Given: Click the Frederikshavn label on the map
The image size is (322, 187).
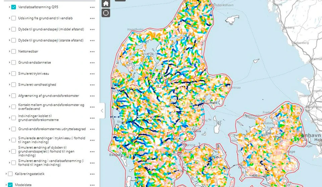Looking at the screenshot, I should point(223,5).
